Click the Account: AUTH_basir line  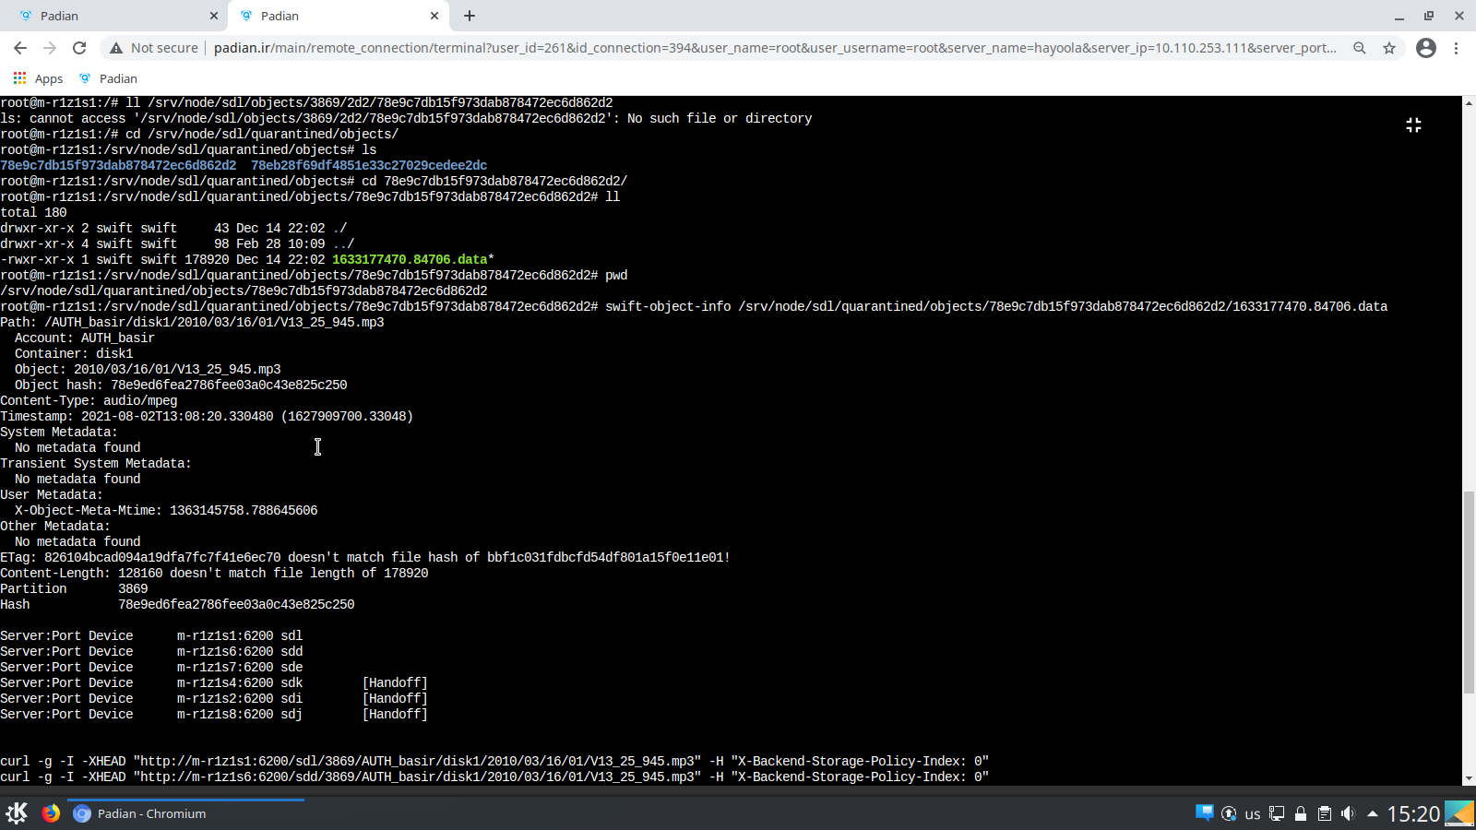(x=85, y=338)
